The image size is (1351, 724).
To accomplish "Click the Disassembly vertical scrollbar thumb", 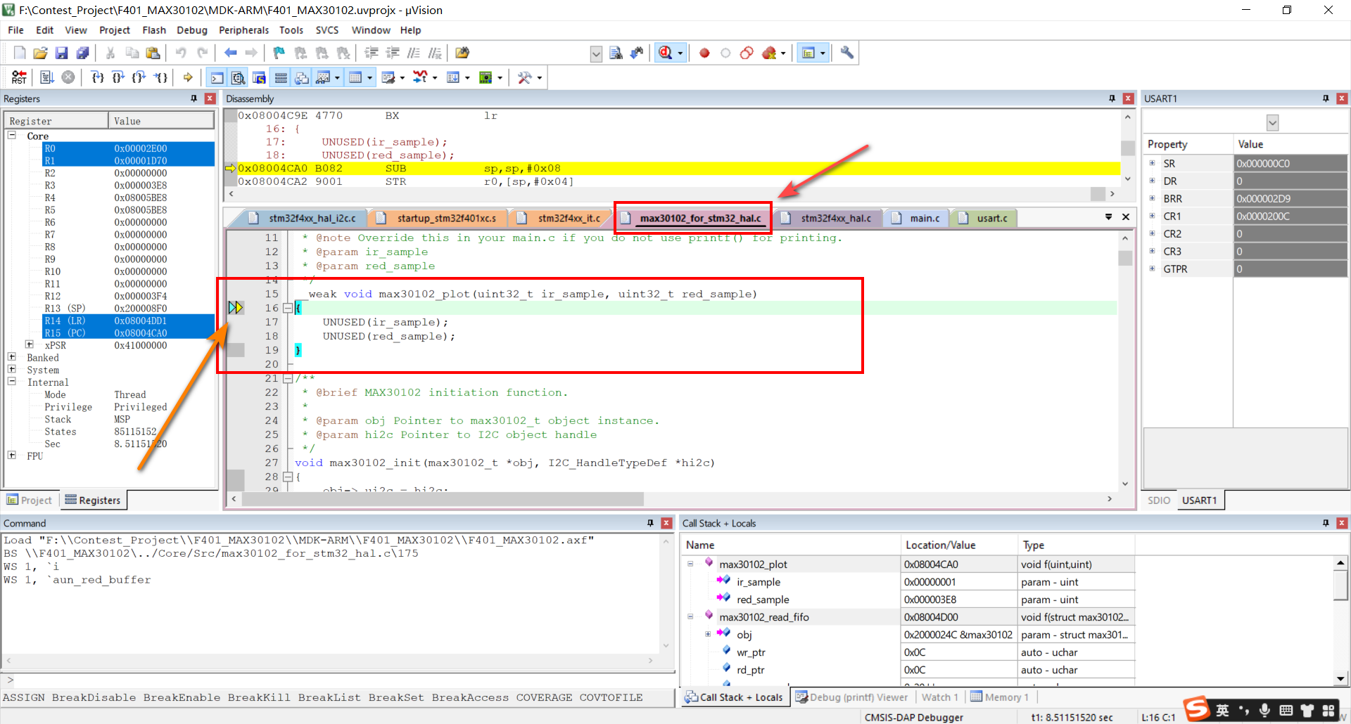I will point(1127,148).
